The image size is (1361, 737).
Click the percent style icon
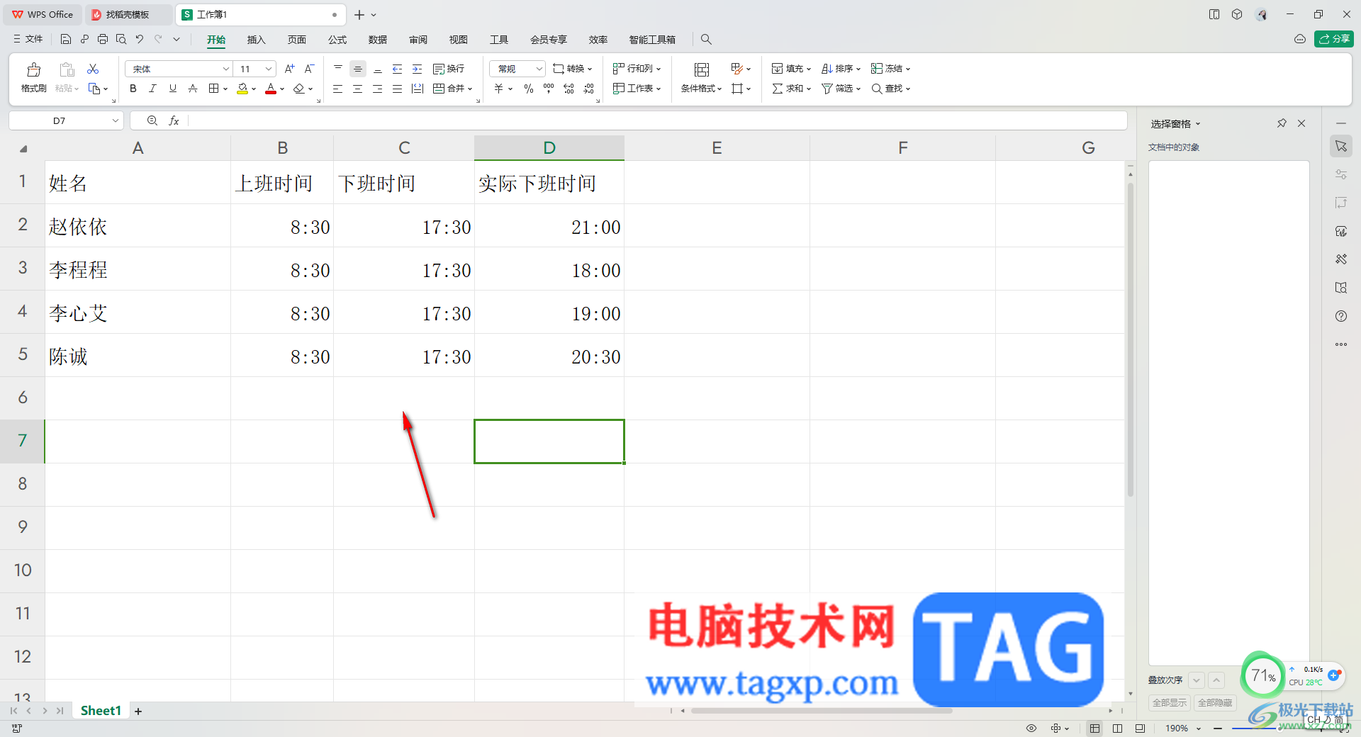pos(529,89)
